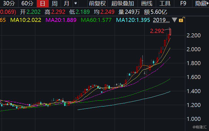Screen dimensions: 209x131
Task: Click 隐藏 to hide the panel
Action: (201, 3)
